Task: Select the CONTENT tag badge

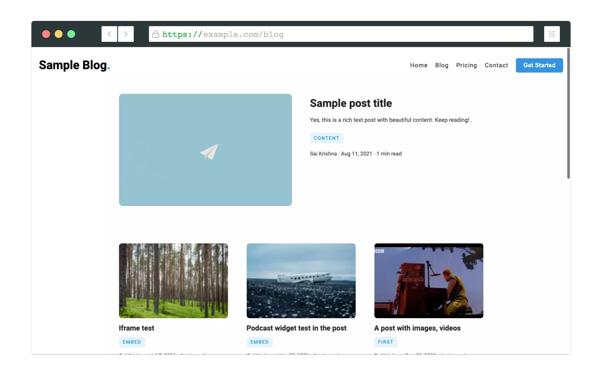Action: point(326,138)
